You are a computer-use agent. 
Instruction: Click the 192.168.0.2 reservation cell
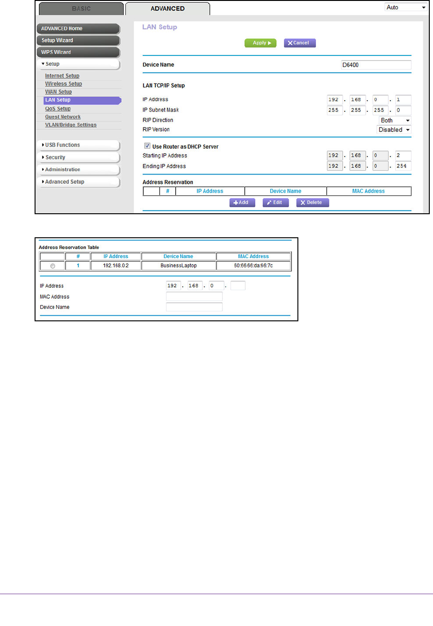pyautogui.click(x=116, y=265)
